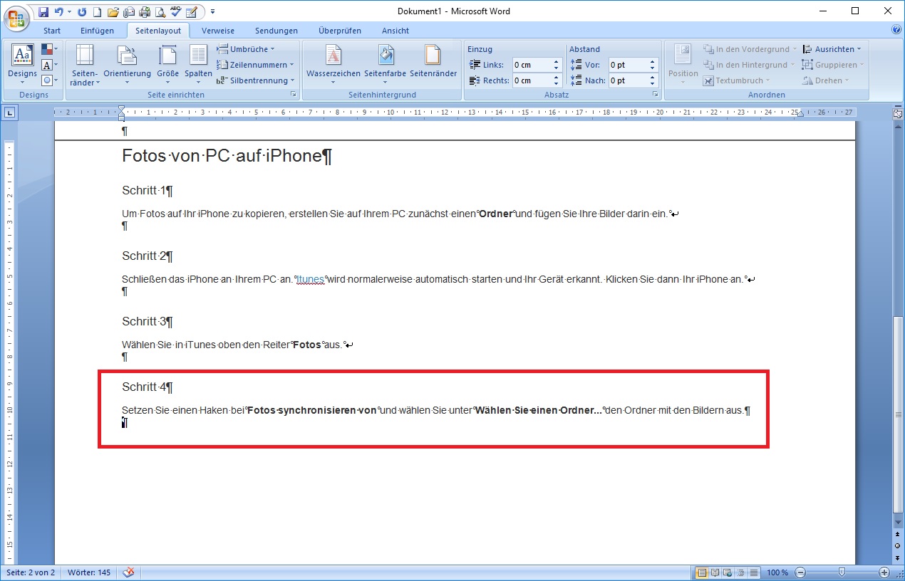905x581 pixels.
Task: Expand the Umbrüche dropdown
Action: [246, 49]
